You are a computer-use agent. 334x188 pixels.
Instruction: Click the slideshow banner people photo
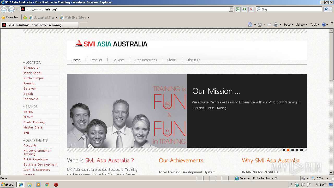127,111
